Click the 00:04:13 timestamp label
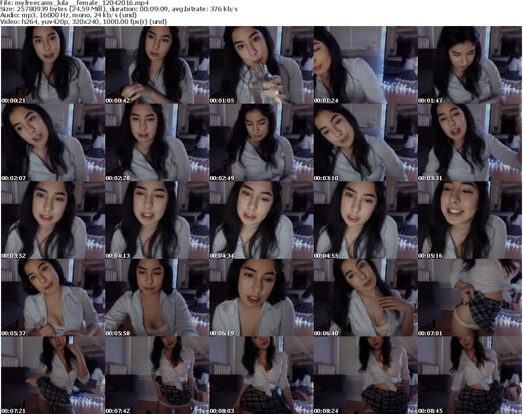The image size is (523, 414). click(118, 256)
